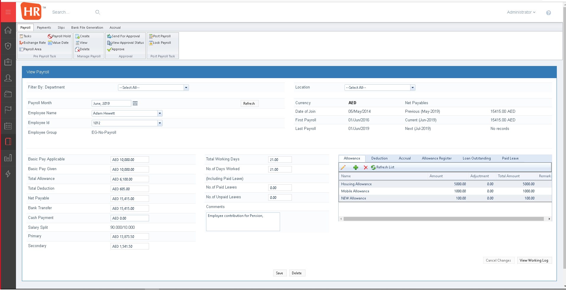Image resolution: width=566 pixels, height=290 pixels.
Task: Switch to the Deduction tab
Action: [x=379, y=158]
